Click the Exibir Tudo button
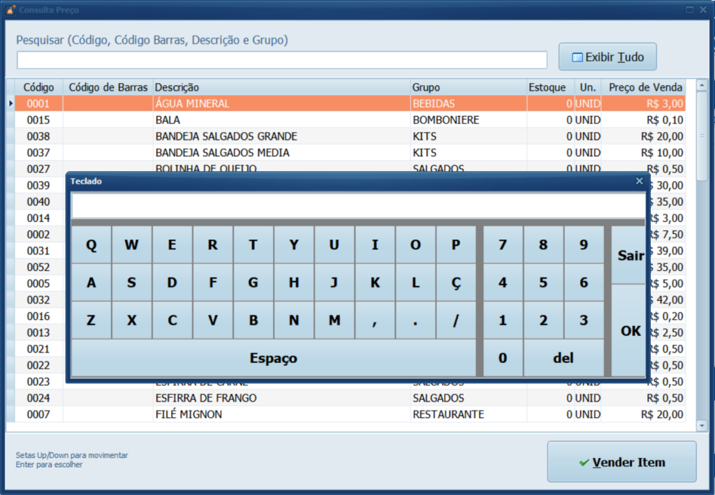The image size is (715, 495). point(607,56)
